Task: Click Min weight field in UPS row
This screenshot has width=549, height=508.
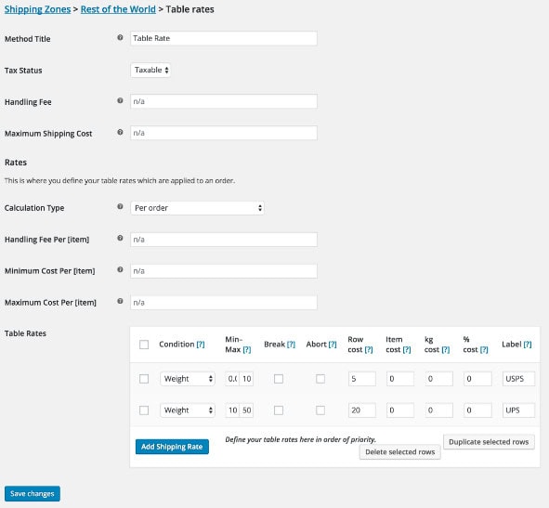Action: pyautogui.click(x=232, y=410)
